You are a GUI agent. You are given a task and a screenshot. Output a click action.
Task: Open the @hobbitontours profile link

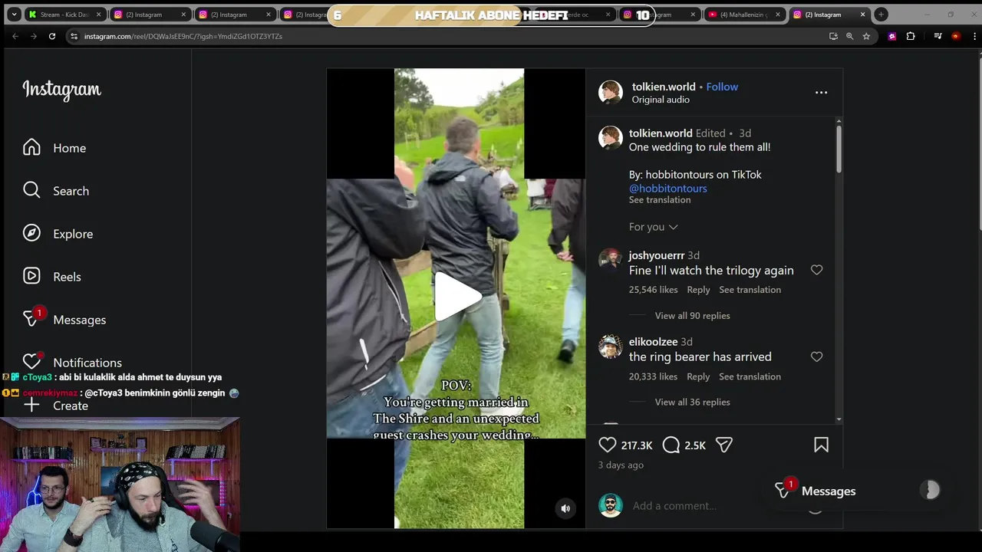pos(668,189)
